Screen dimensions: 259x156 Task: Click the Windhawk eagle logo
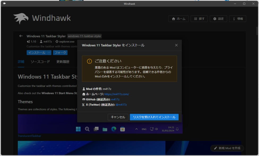[21, 18]
